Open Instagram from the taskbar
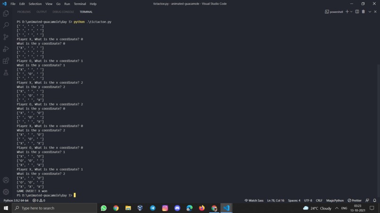380x213 pixels. tap(165, 208)
